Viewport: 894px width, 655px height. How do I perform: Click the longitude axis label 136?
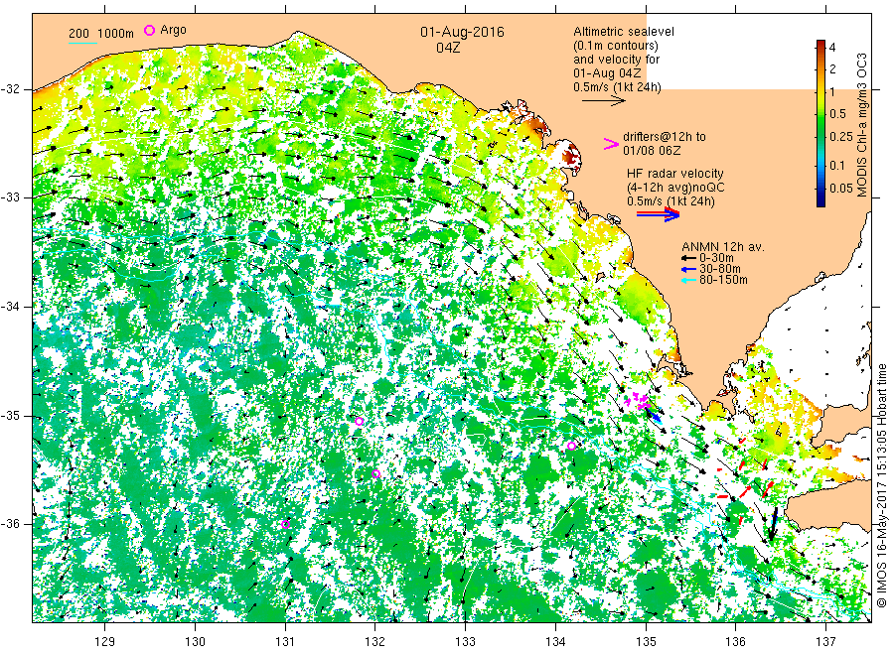[735, 641]
